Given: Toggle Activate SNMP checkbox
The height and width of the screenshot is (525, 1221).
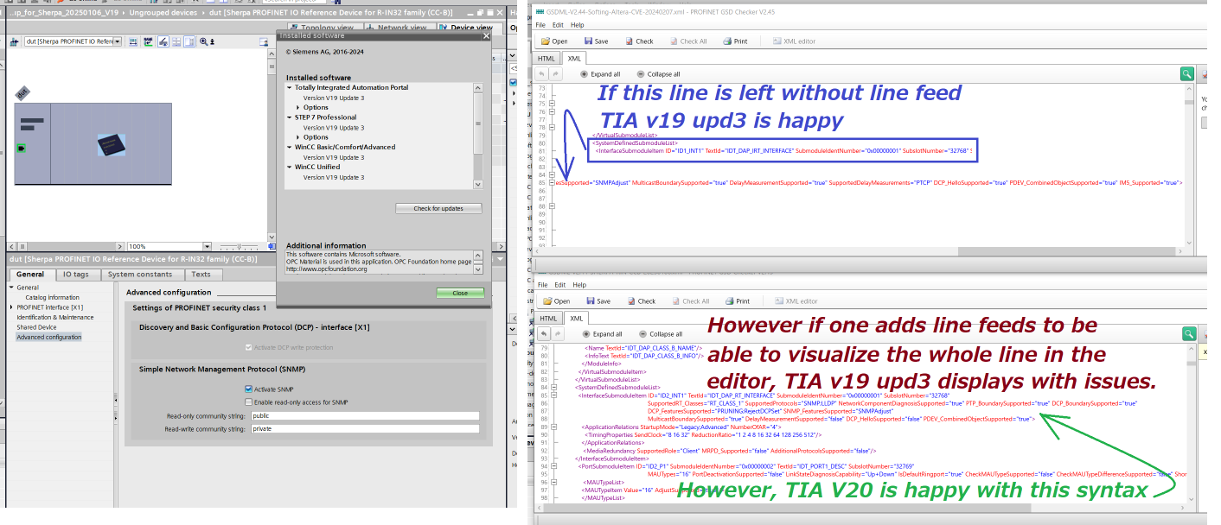Looking at the screenshot, I should pyautogui.click(x=248, y=389).
